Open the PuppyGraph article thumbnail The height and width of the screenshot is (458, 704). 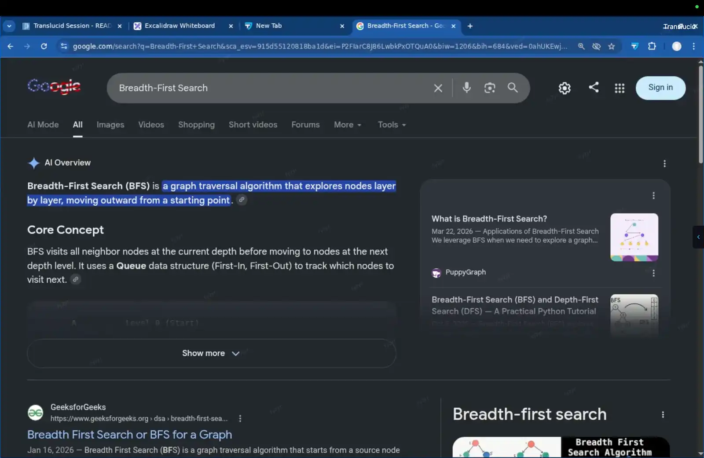[634, 237]
